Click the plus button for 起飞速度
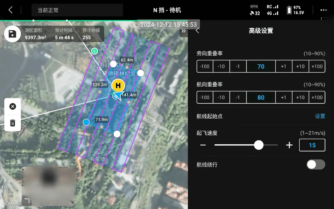 tap(289, 145)
